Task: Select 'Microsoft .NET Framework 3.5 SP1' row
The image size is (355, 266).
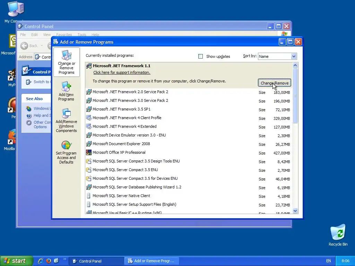Action: pyautogui.click(x=189, y=109)
